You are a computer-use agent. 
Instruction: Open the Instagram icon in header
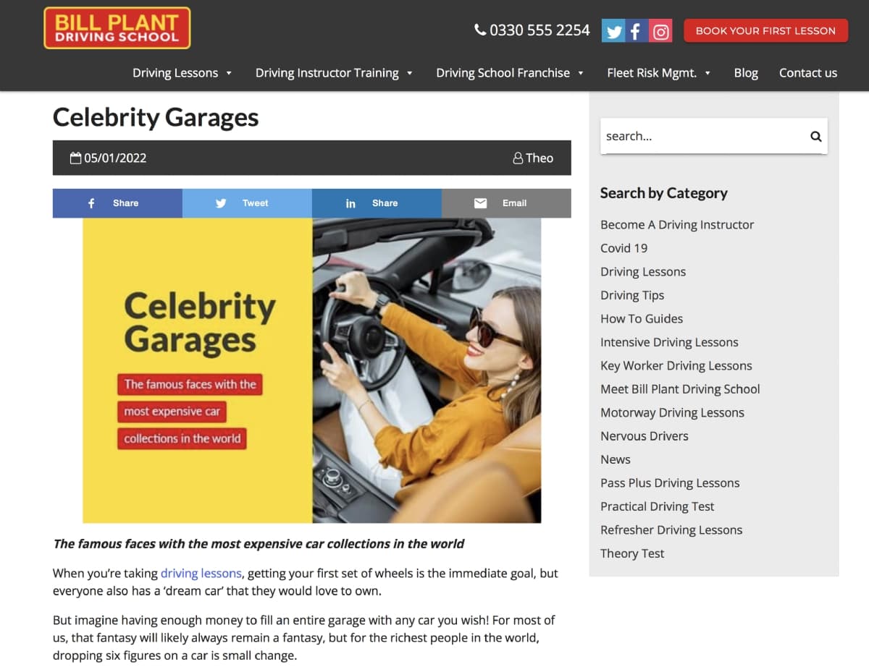660,31
